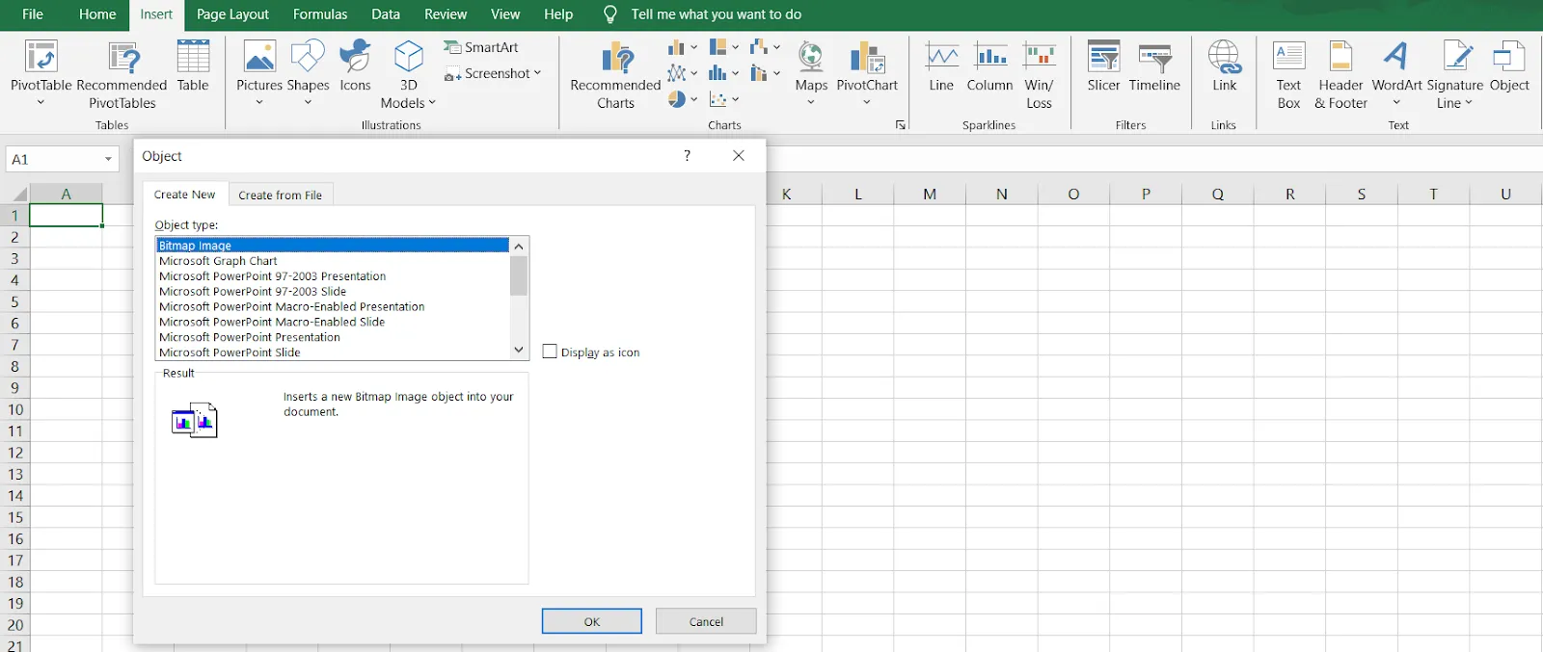The height and width of the screenshot is (652, 1543).
Task: Confirm the Object dialog with OK
Action: (x=592, y=621)
